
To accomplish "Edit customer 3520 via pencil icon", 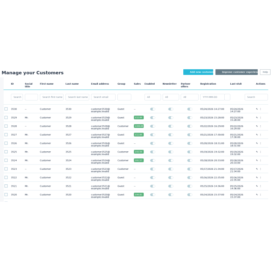I will pyautogui.click(x=257, y=195).
